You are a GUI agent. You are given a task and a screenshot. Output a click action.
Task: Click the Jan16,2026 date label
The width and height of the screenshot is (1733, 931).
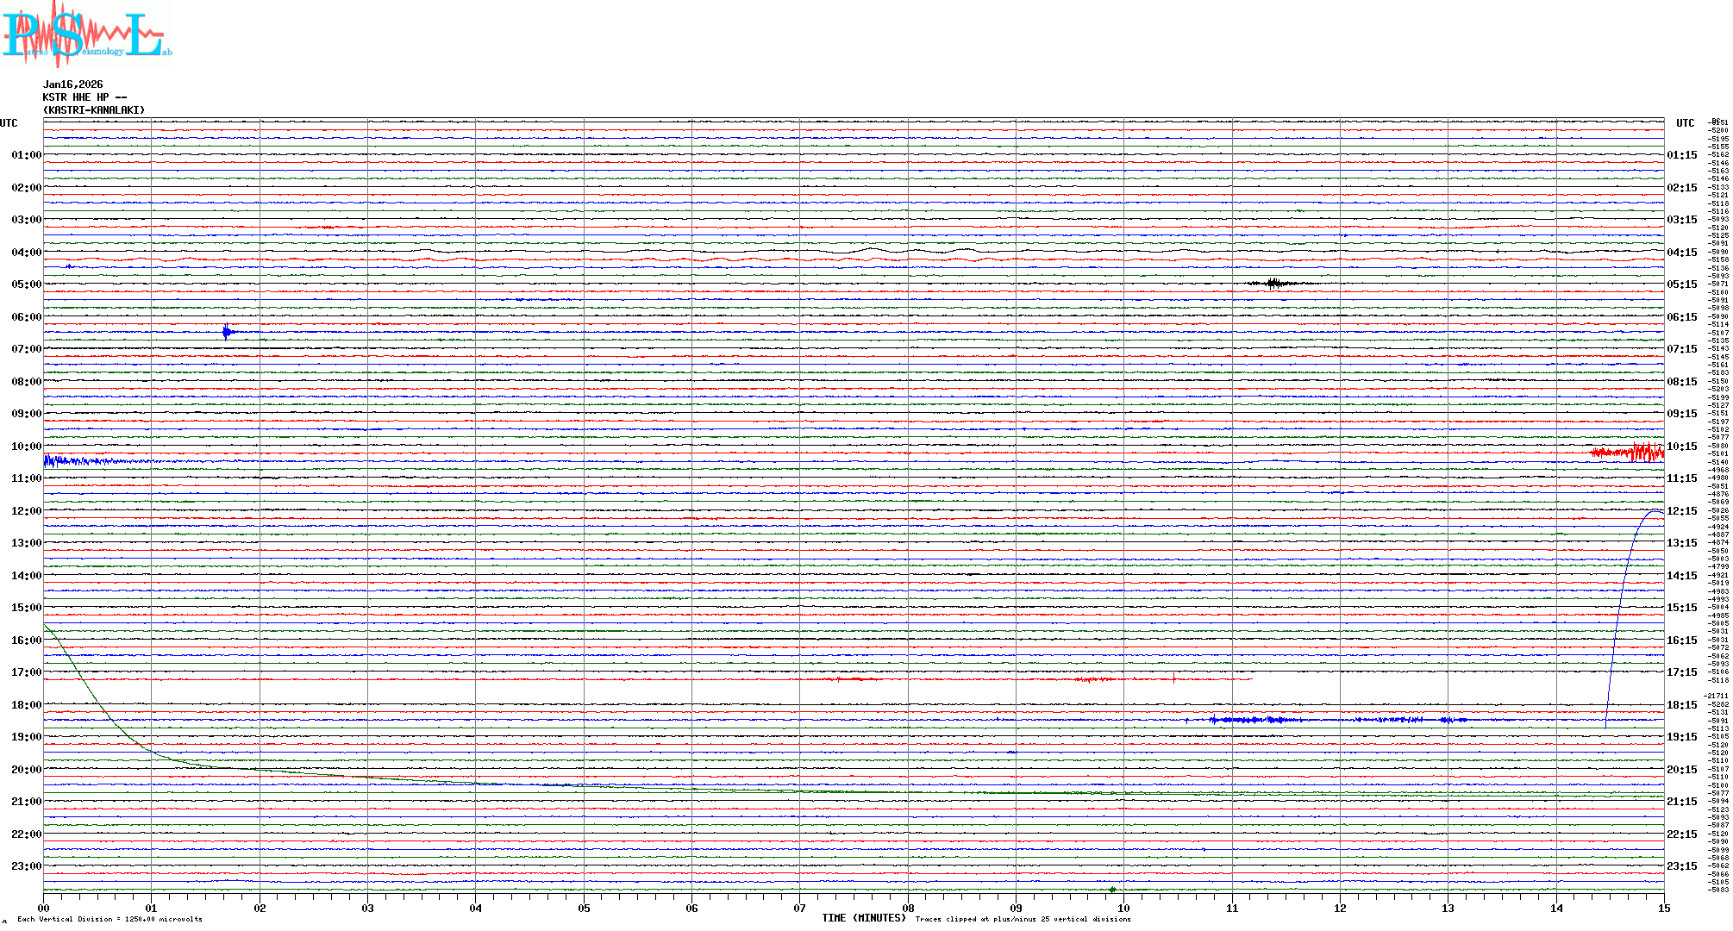click(72, 84)
